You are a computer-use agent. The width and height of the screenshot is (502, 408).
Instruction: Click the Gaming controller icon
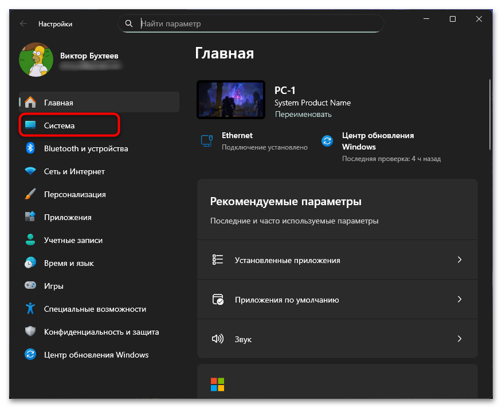click(x=30, y=286)
